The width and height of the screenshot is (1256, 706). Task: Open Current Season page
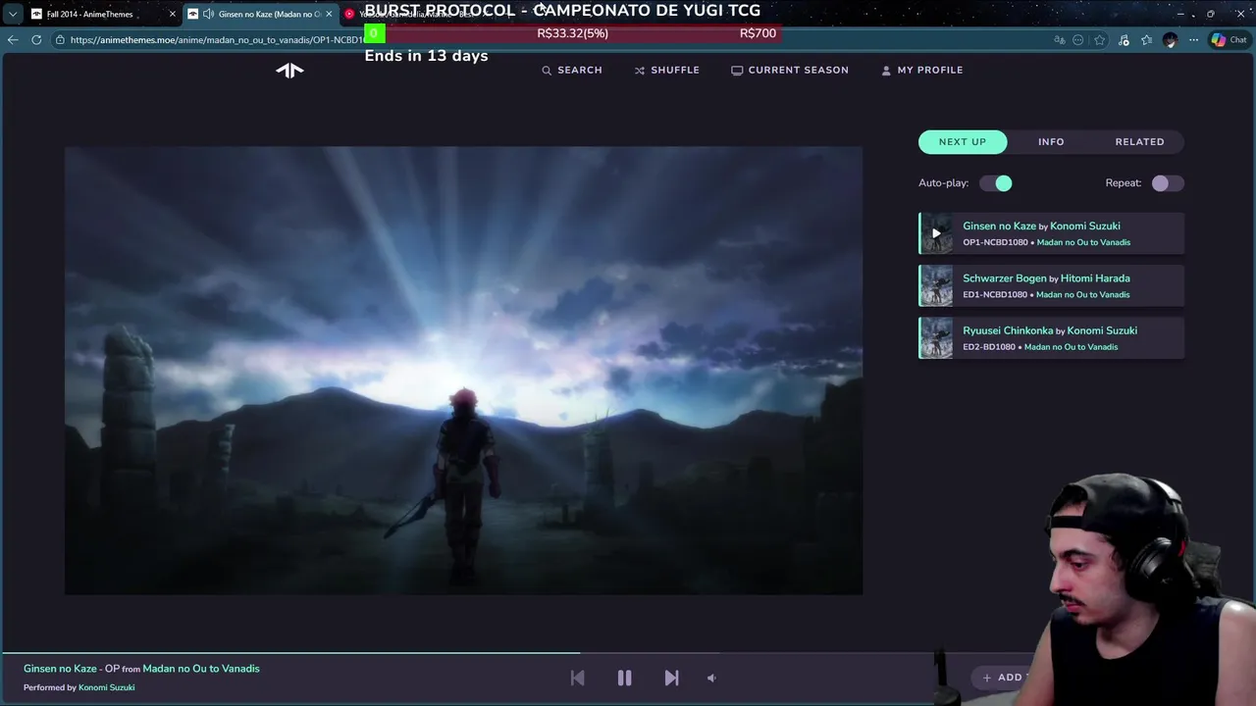(790, 70)
